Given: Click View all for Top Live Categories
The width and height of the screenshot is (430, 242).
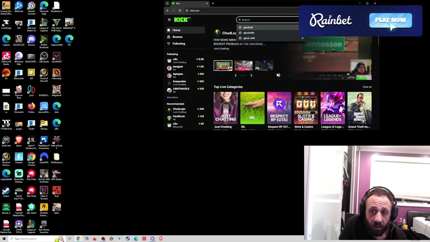Looking at the screenshot, I should [x=367, y=87].
